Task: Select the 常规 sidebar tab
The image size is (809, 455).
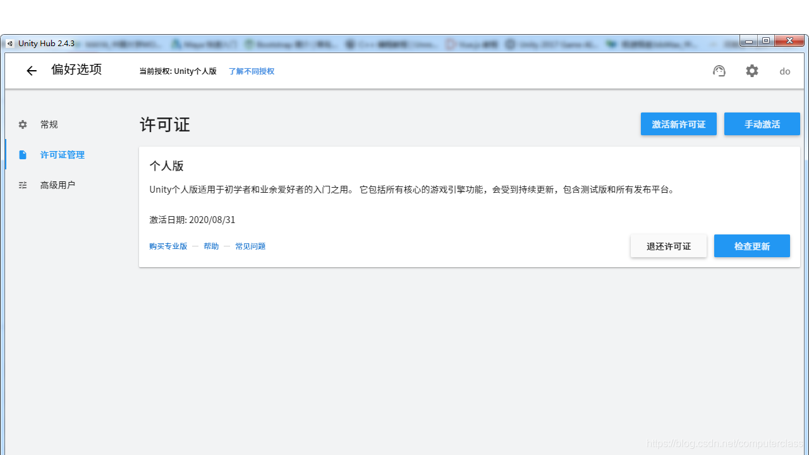Action: 68,124
